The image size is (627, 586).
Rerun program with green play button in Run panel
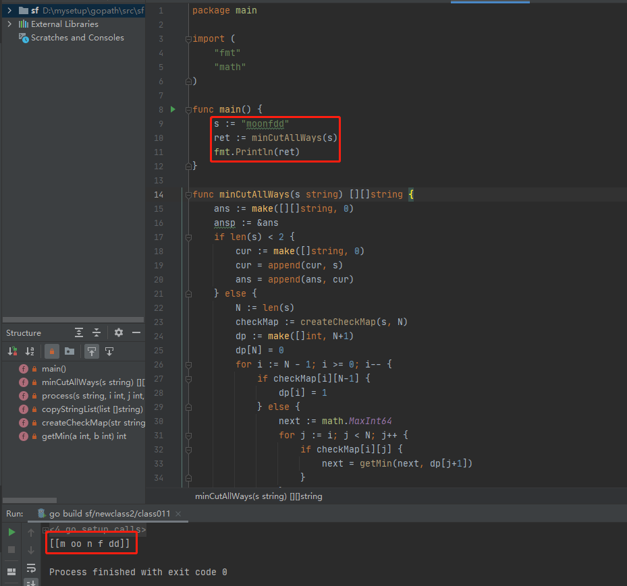tap(11, 532)
